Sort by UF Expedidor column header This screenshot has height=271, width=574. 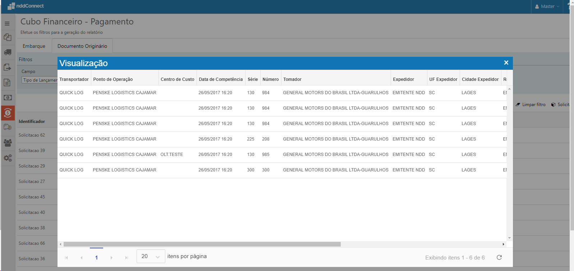pyautogui.click(x=443, y=79)
